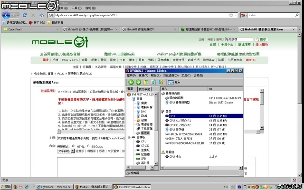Bookmark this page with the star icon
This screenshot has width=304, height=190.
[231, 15]
